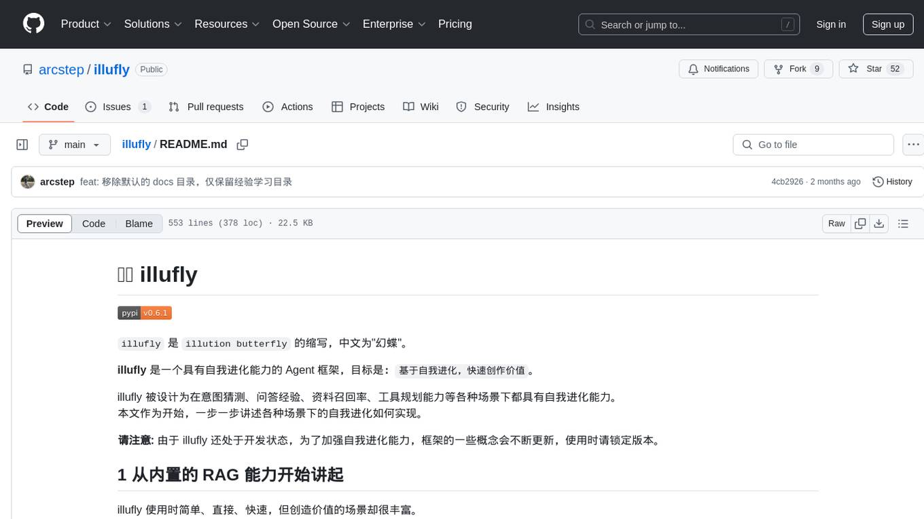
Task: Click the 2 months ago timestamp
Action: click(835, 182)
